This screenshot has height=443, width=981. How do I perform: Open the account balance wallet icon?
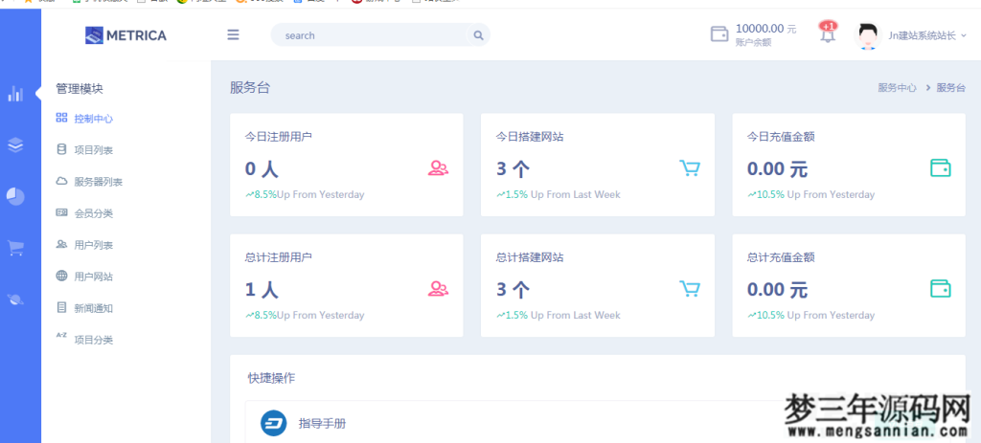(x=719, y=34)
